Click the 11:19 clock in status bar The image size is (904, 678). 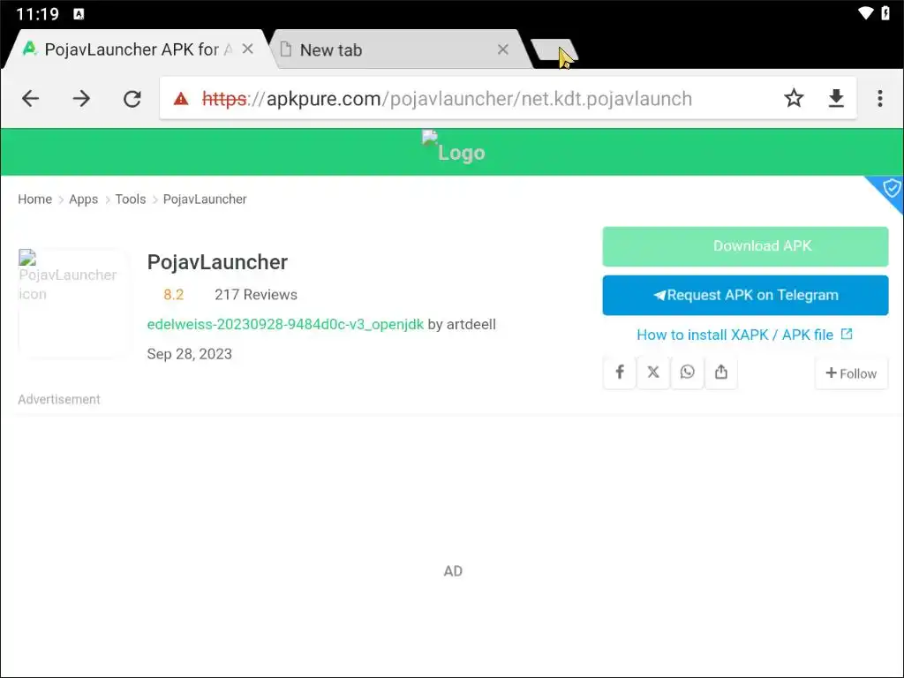pos(37,13)
